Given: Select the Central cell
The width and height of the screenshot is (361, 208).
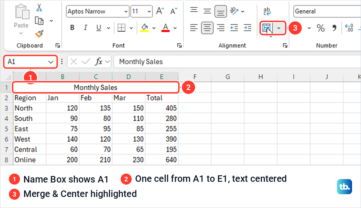Looking at the screenshot, I should point(30,149).
